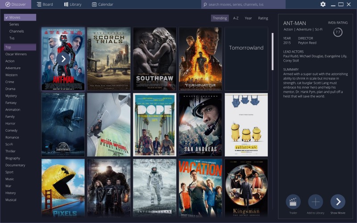
Task: Filter by Adventure genre in sidebar
Action: [13, 68]
